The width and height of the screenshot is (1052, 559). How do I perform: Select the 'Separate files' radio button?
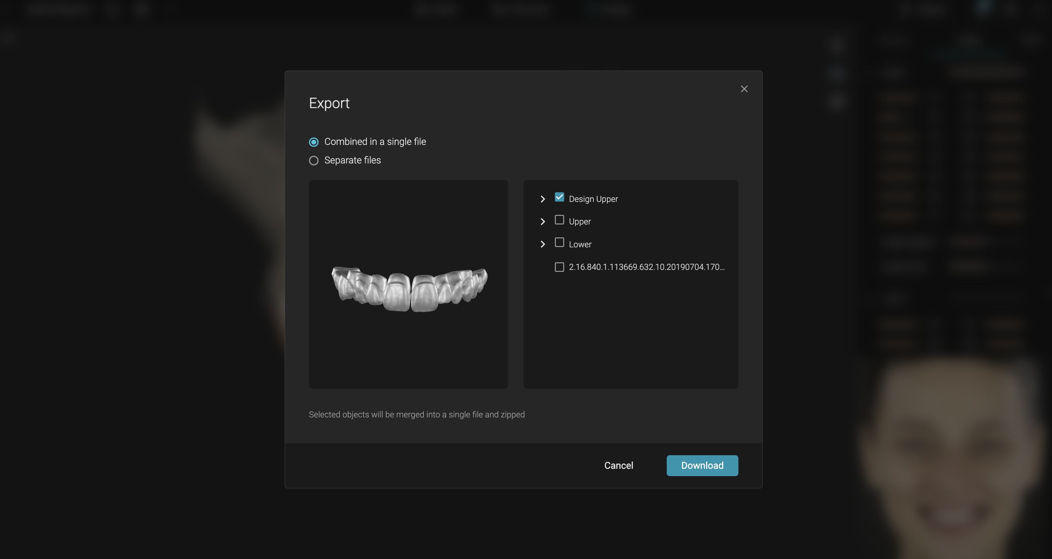tap(314, 161)
